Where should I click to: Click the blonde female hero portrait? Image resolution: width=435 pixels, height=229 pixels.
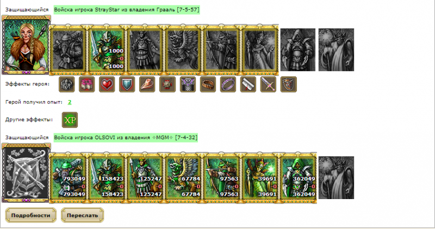tap(26, 45)
